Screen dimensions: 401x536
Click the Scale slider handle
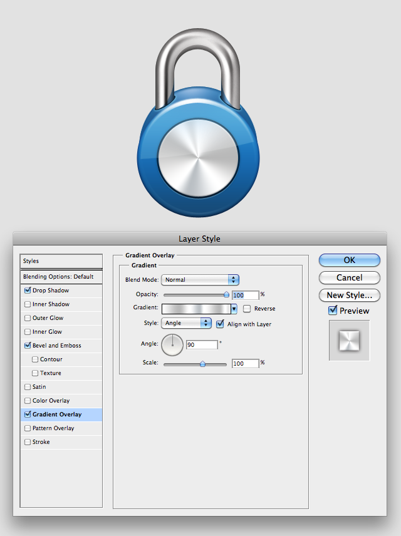[202, 364]
